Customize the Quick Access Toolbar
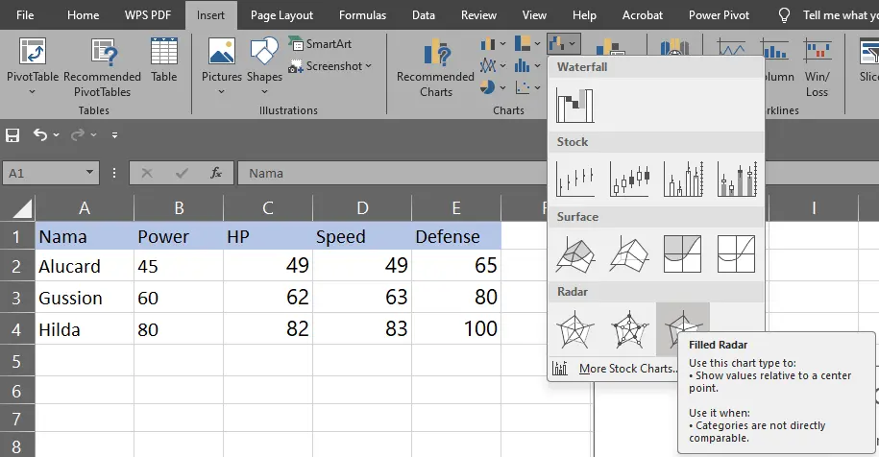The height and width of the screenshot is (457, 879). 115,135
